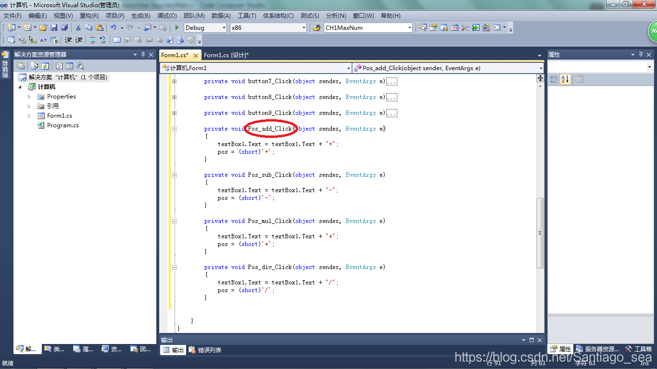This screenshot has width=657, height=369.
Task: Click the Display Object Member List icon
Action: pos(11,40)
